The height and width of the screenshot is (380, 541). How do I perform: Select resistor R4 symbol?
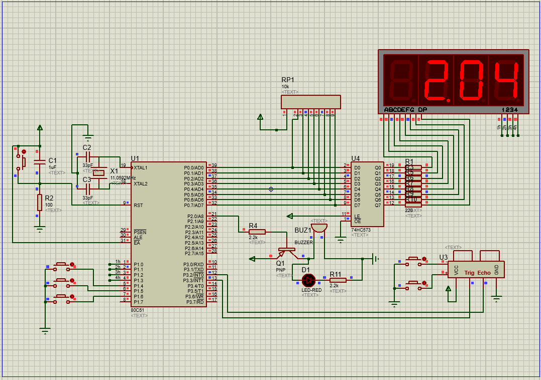[x=257, y=232]
